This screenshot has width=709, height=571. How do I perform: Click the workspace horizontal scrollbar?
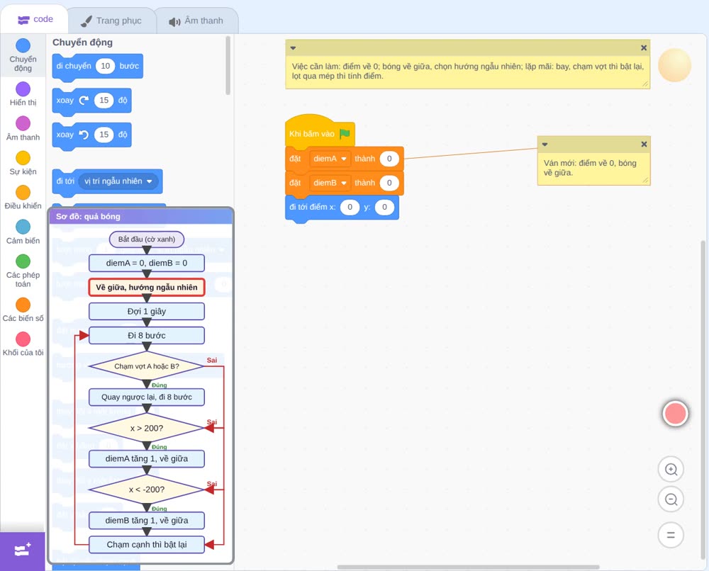coord(469,567)
